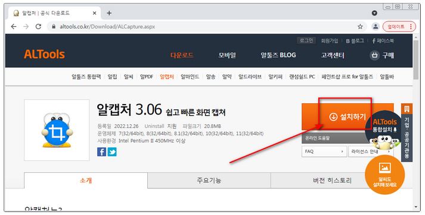This screenshot has width=425, height=215.
Task: Click the orange 설치하기 install button
Action: point(348,116)
